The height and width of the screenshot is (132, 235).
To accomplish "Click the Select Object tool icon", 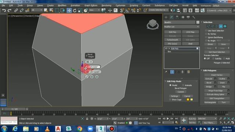I will click(46, 10).
